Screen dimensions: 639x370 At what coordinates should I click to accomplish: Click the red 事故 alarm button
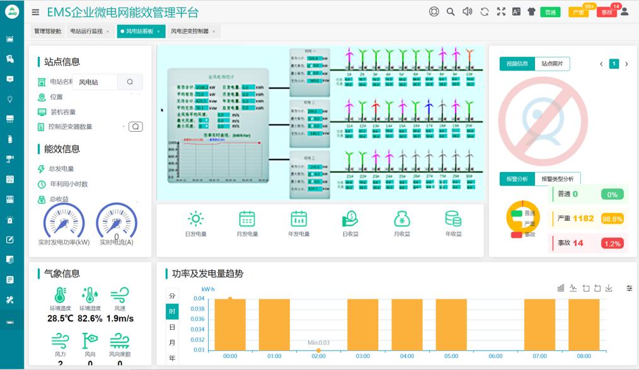click(x=606, y=12)
